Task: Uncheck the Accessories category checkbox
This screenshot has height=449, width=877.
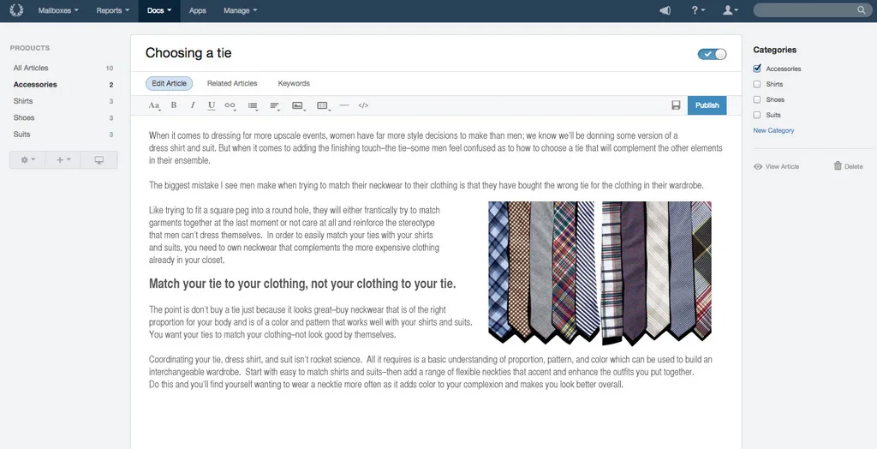Action: (757, 69)
